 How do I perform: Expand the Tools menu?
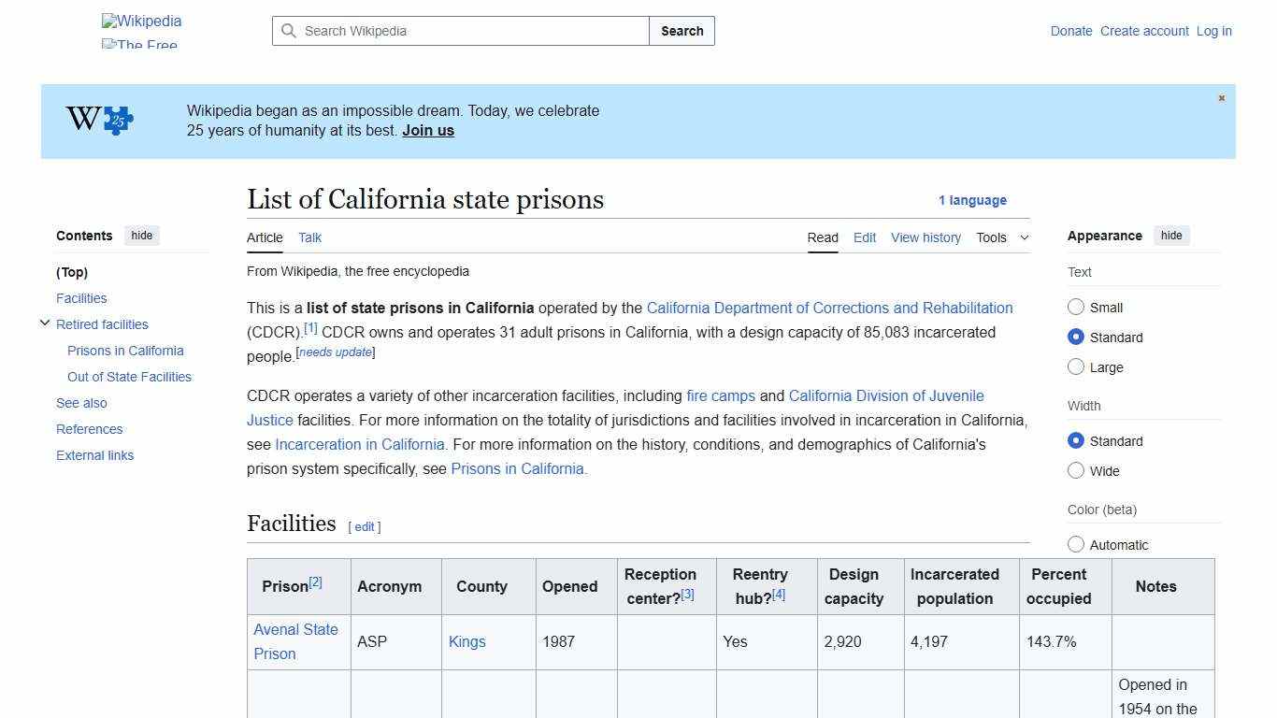click(1001, 237)
